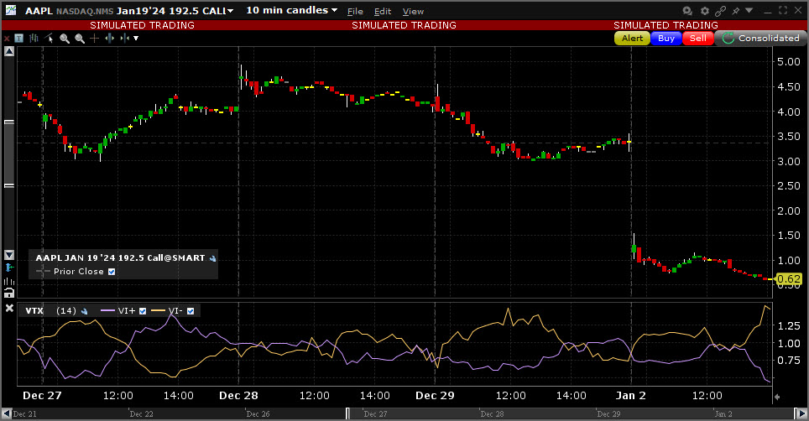This screenshot has width=809, height=421.
Task: Toggle the VI- line checkbox
Action: coord(191,311)
